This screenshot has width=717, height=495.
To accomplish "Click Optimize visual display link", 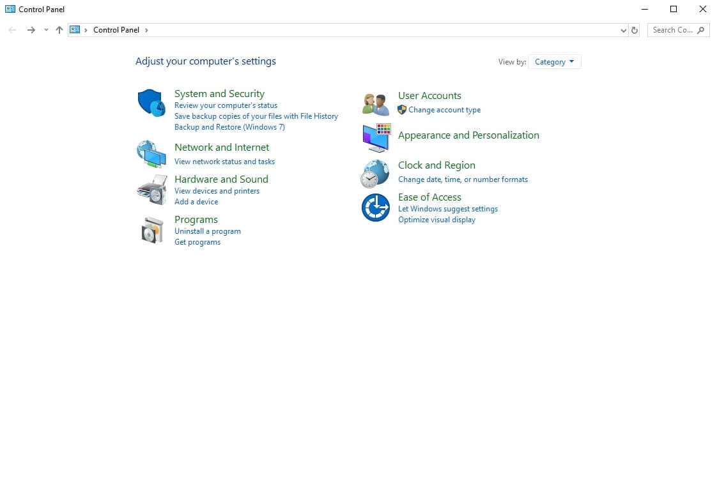I will click(x=436, y=219).
